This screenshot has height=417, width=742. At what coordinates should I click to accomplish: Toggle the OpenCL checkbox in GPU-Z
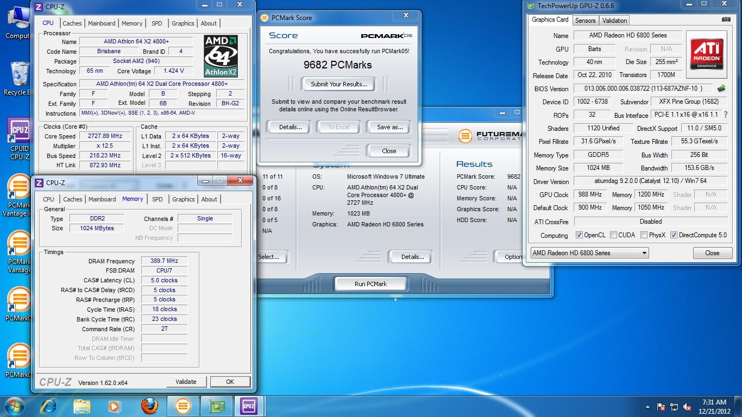pyautogui.click(x=580, y=235)
